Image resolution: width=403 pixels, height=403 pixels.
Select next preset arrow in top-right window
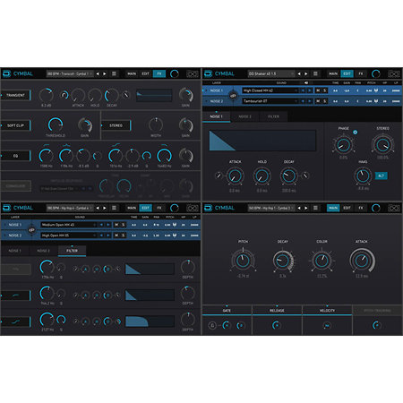[306, 73]
